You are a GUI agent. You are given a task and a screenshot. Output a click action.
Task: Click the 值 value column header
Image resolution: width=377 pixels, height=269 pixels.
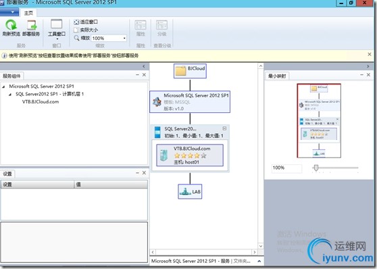(x=111, y=185)
